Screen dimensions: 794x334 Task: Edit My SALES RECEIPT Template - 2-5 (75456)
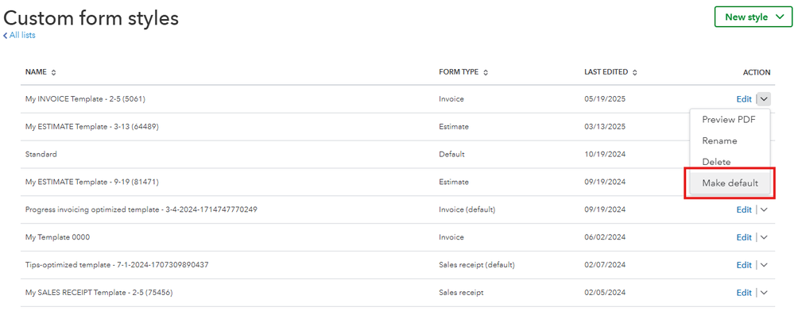744,293
